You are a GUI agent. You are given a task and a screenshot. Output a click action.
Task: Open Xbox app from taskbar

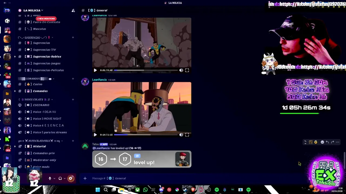[x=138, y=190]
